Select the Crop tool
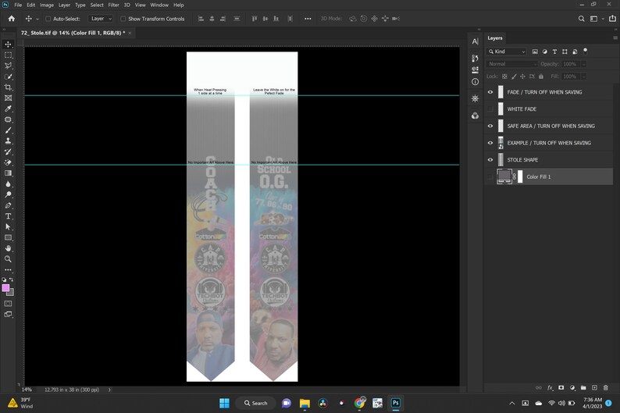 pyautogui.click(x=8, y=87)
